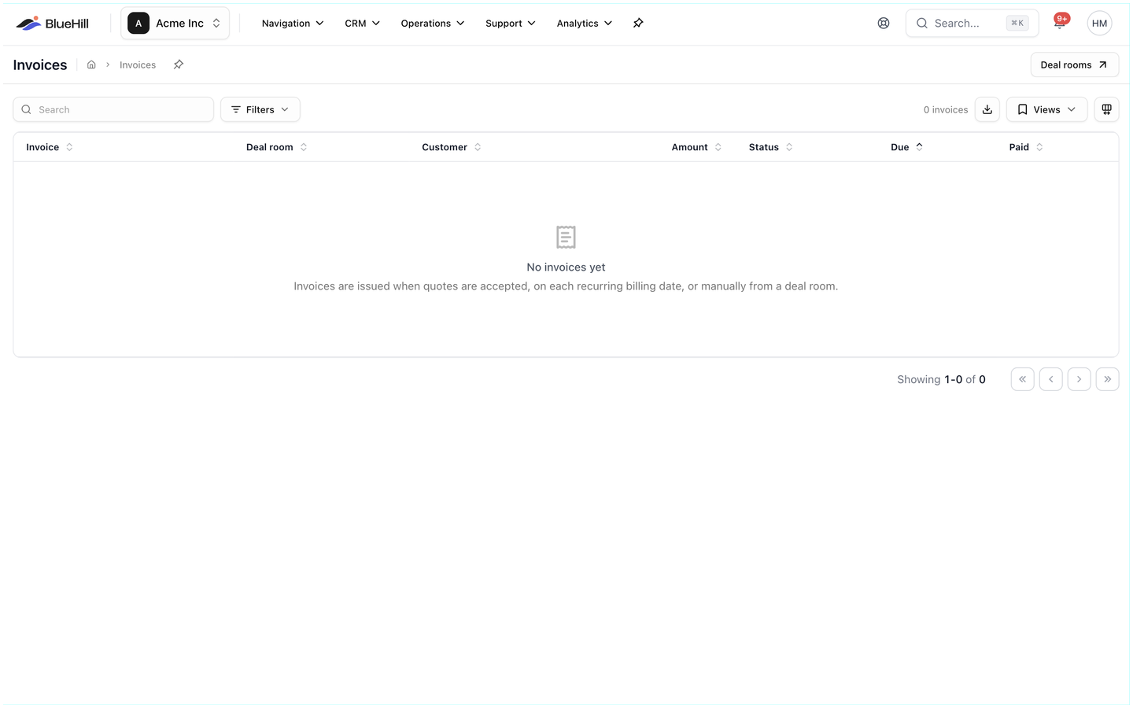The width and height of the screenshot is (1133, 708).
Task: Expand the Operations menu
Action: pyautogui.click(x=433, y=24)
